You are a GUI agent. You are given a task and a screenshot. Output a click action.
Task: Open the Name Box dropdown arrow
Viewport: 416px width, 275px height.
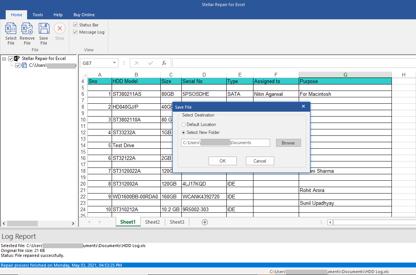coord(114,63)
